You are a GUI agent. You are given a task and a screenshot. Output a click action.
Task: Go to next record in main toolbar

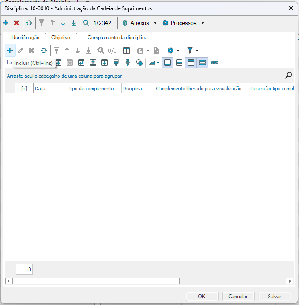click(x=63, y=23)
